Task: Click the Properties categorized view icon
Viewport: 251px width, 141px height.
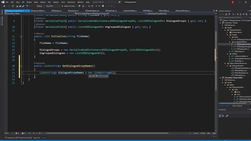Action: [220, 116]
